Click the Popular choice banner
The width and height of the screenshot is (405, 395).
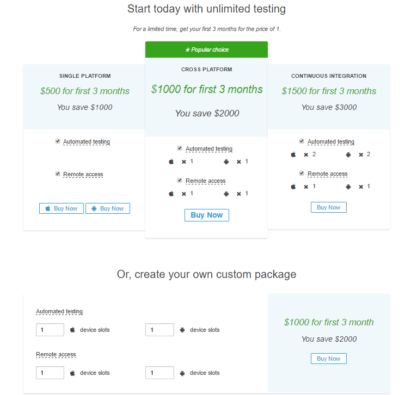206,50
